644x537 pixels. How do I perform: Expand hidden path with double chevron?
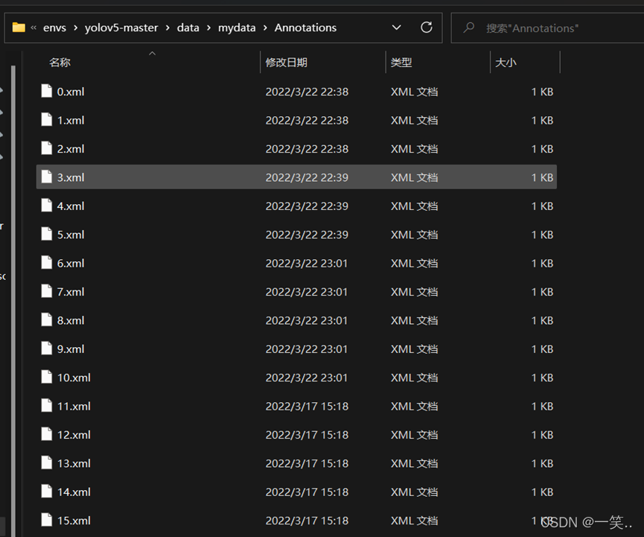coord(34,28)
